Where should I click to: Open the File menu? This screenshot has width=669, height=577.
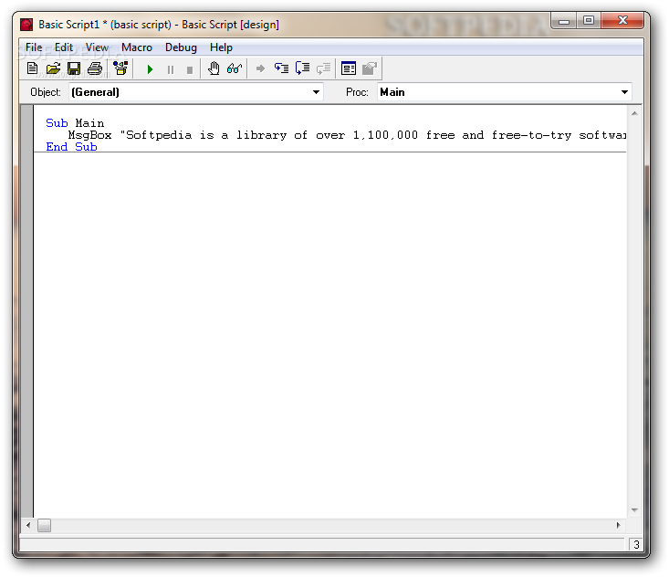(x=34, y=47)
